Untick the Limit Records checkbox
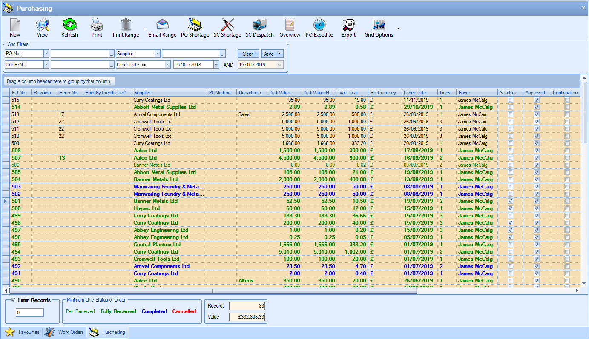 click(14, 300)
